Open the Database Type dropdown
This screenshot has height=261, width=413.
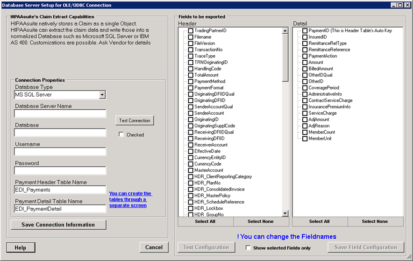click(x=102, y=95)
